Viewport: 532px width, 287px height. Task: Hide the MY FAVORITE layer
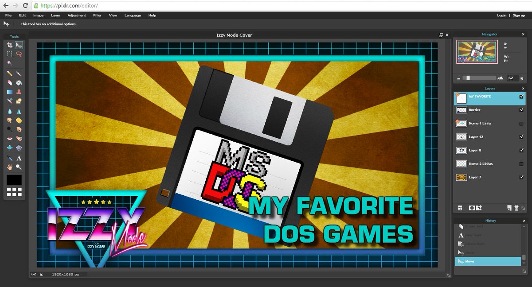pos(521,97)
